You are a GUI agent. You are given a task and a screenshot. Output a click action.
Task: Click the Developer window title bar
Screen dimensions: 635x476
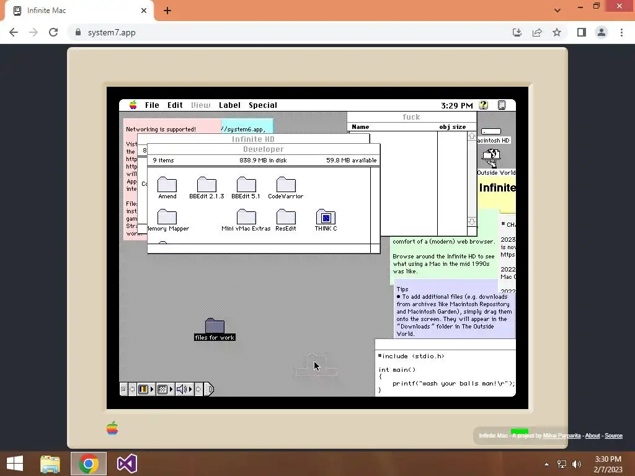coord(264,149)
